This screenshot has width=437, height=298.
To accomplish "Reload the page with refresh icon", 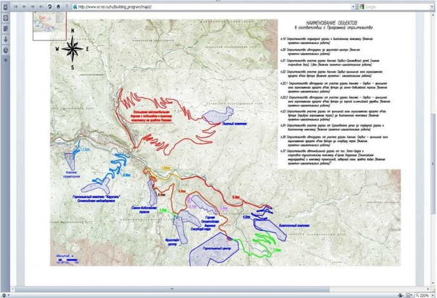I will point(49,6).
